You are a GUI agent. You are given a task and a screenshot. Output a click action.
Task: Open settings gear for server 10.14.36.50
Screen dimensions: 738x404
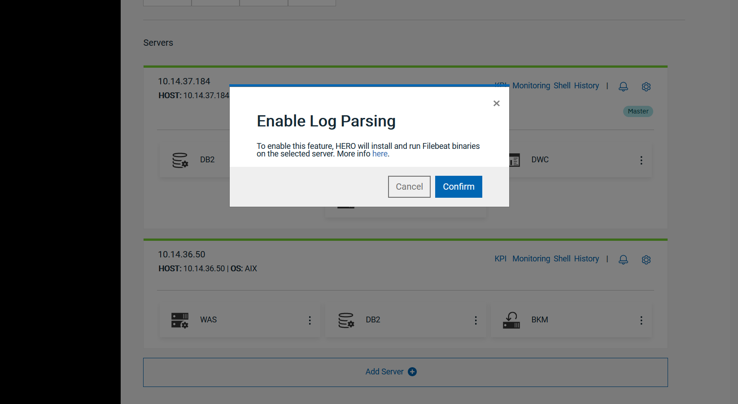(646, 260)
